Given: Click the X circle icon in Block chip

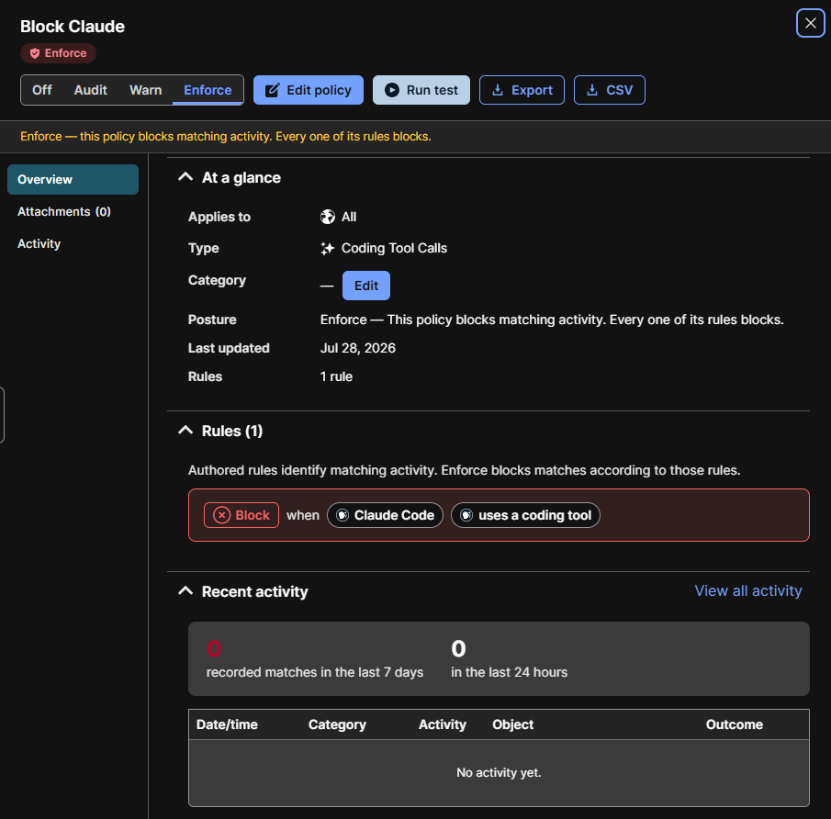Looking at the screenshot, I should coord(221,515).
